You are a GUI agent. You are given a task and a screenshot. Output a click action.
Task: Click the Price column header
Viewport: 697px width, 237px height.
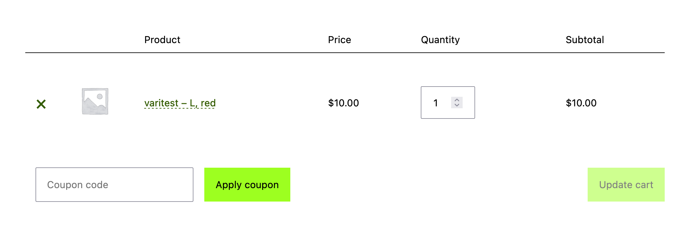coord(339,40)
